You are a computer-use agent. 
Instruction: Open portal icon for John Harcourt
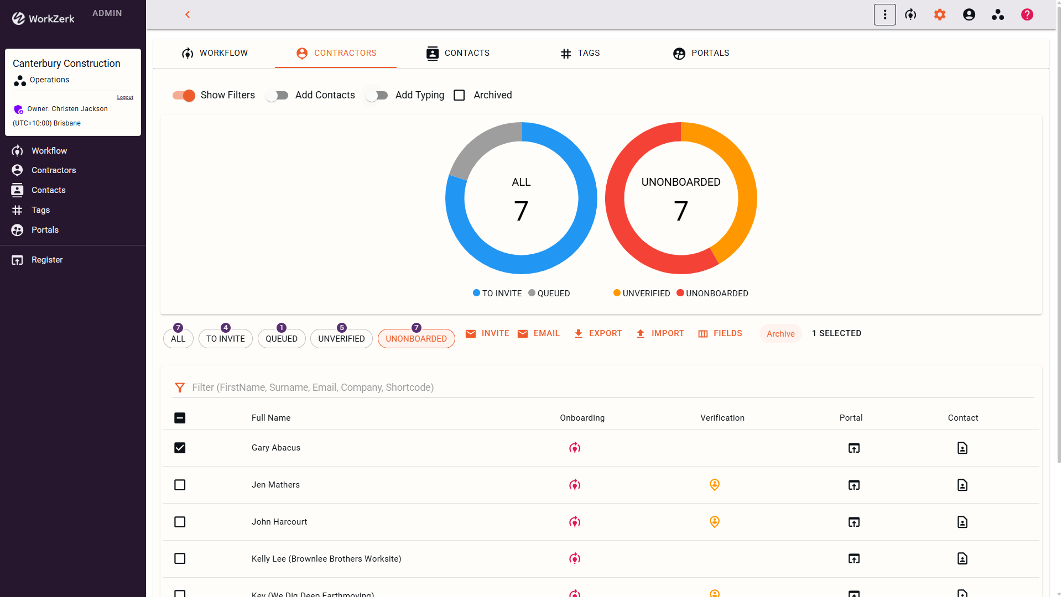tap(854, 522)
